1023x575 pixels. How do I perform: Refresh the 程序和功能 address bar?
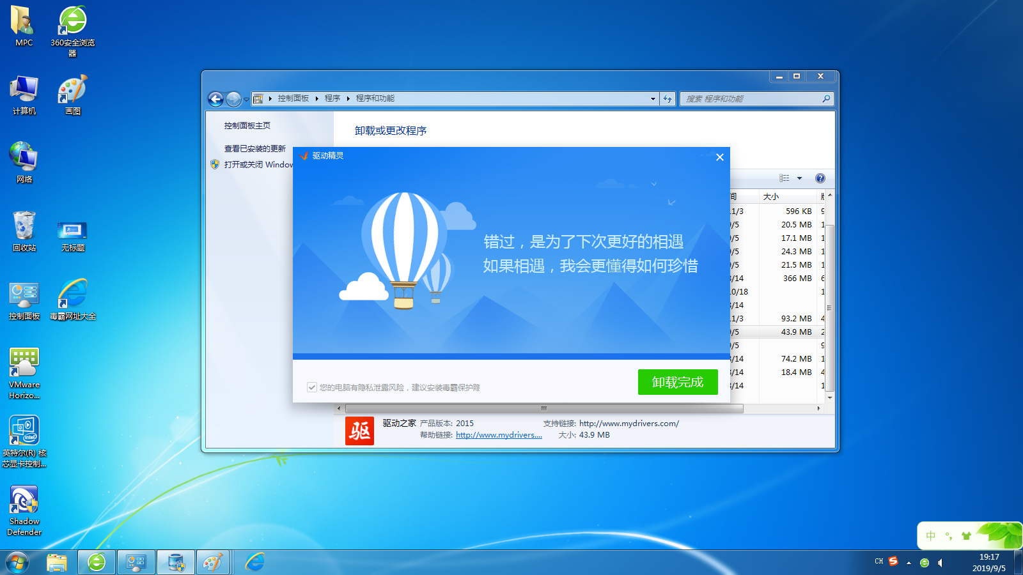[668, 98]
